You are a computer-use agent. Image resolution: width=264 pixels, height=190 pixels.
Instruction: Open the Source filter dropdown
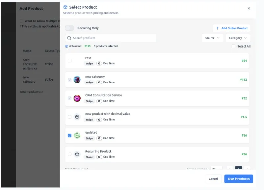pos(213,38)
